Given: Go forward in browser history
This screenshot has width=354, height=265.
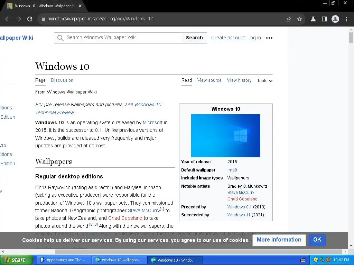Looking at the screenshot, I should coord(19,19).
